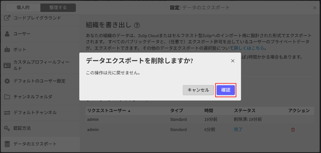Screen dimensions: 321x153
Task: Switch to the 整理する tab
Action: pyautogui.click(x=58, y=8)
